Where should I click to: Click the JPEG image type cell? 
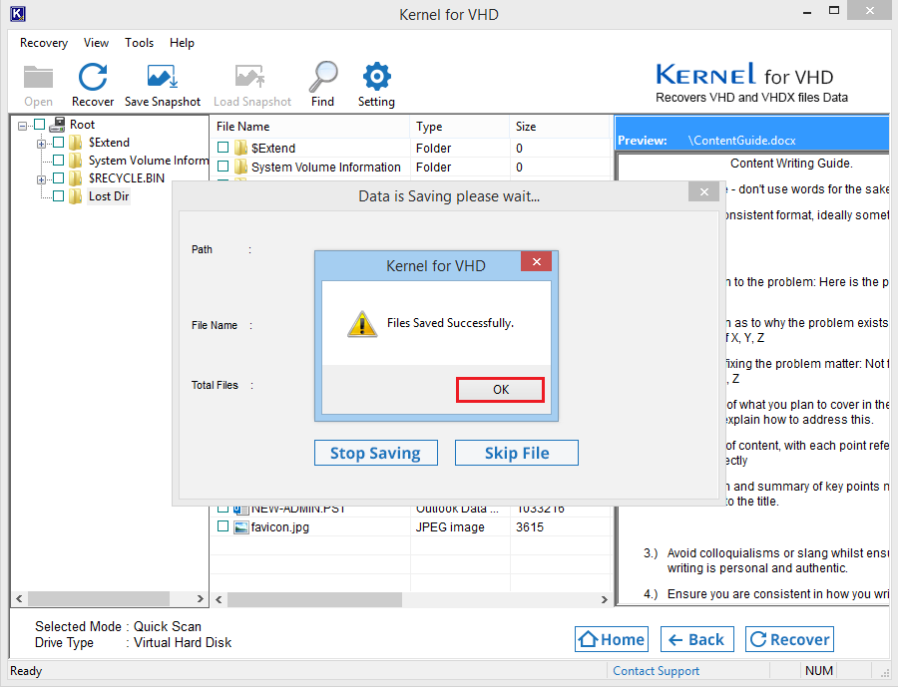[450, 526]
